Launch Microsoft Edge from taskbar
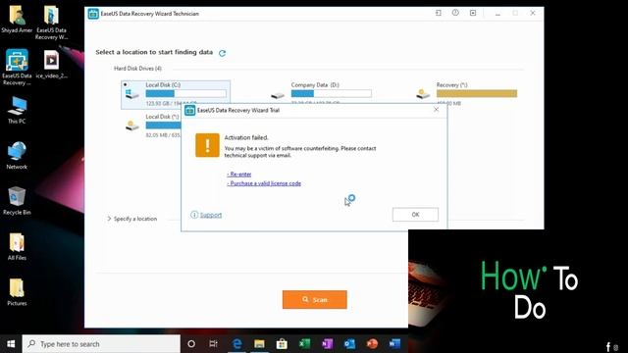628x353 pixels. 237,344
